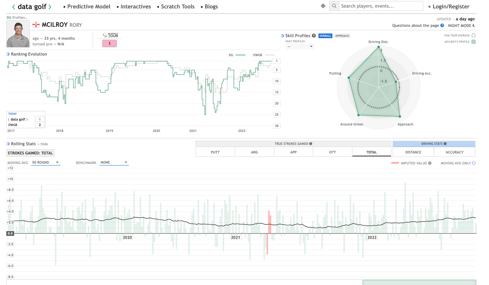Click the 'turned pro — N/A' text

click(48, 44)
